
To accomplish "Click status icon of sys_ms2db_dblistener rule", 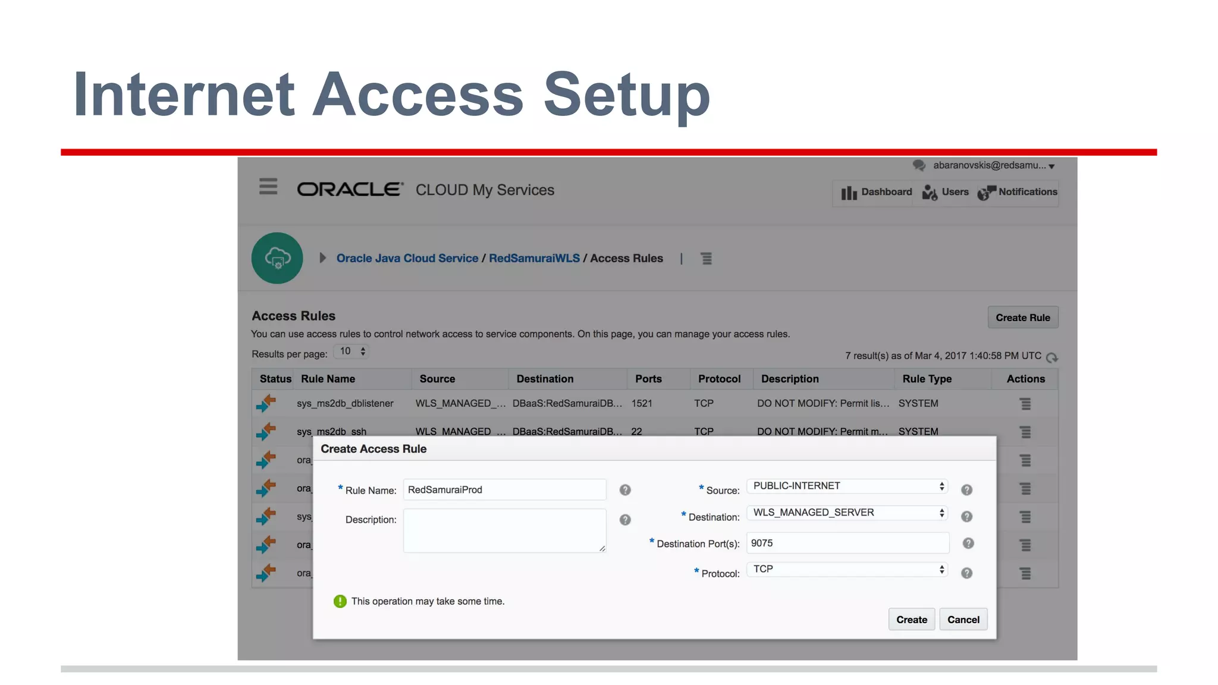I will (266, 403).
